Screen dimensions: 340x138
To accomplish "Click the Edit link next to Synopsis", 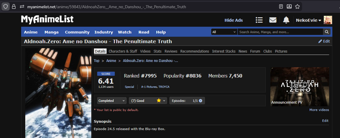I will pyautogui.click(x=325, y=121).
